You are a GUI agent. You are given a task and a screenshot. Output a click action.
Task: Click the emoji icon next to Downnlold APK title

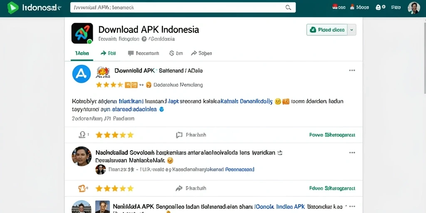click(x=103, y=72)
